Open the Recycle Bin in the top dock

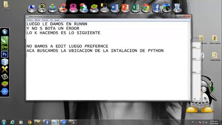tap(177, 8)
